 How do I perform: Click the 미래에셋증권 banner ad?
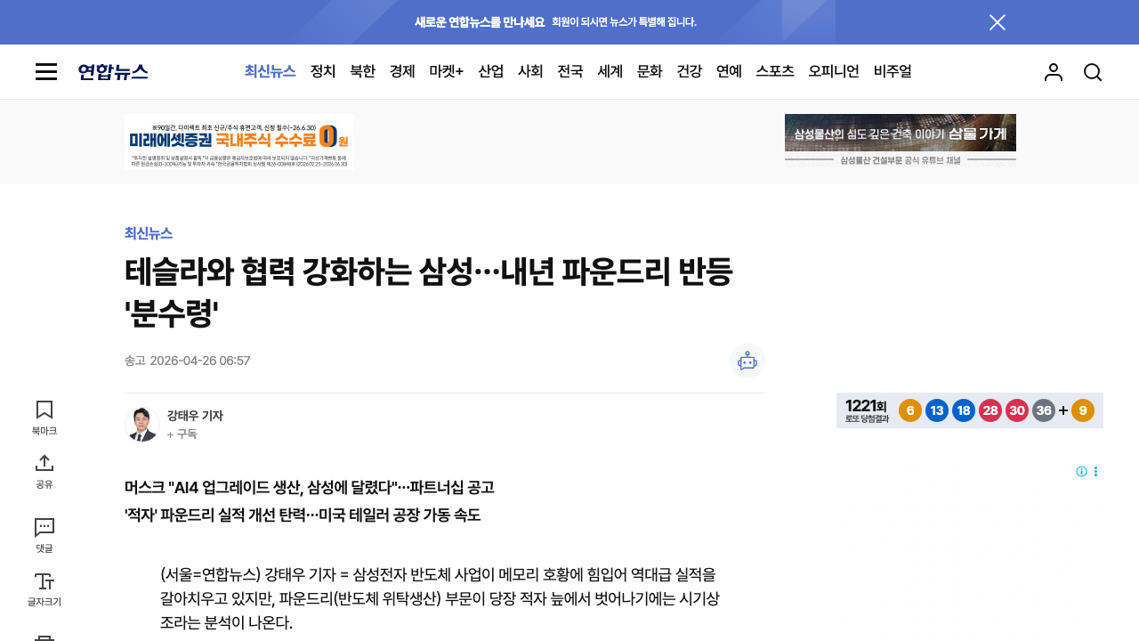[239, 142]
